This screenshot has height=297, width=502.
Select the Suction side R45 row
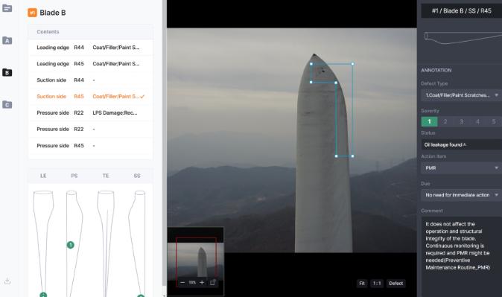tap(91, 96)
